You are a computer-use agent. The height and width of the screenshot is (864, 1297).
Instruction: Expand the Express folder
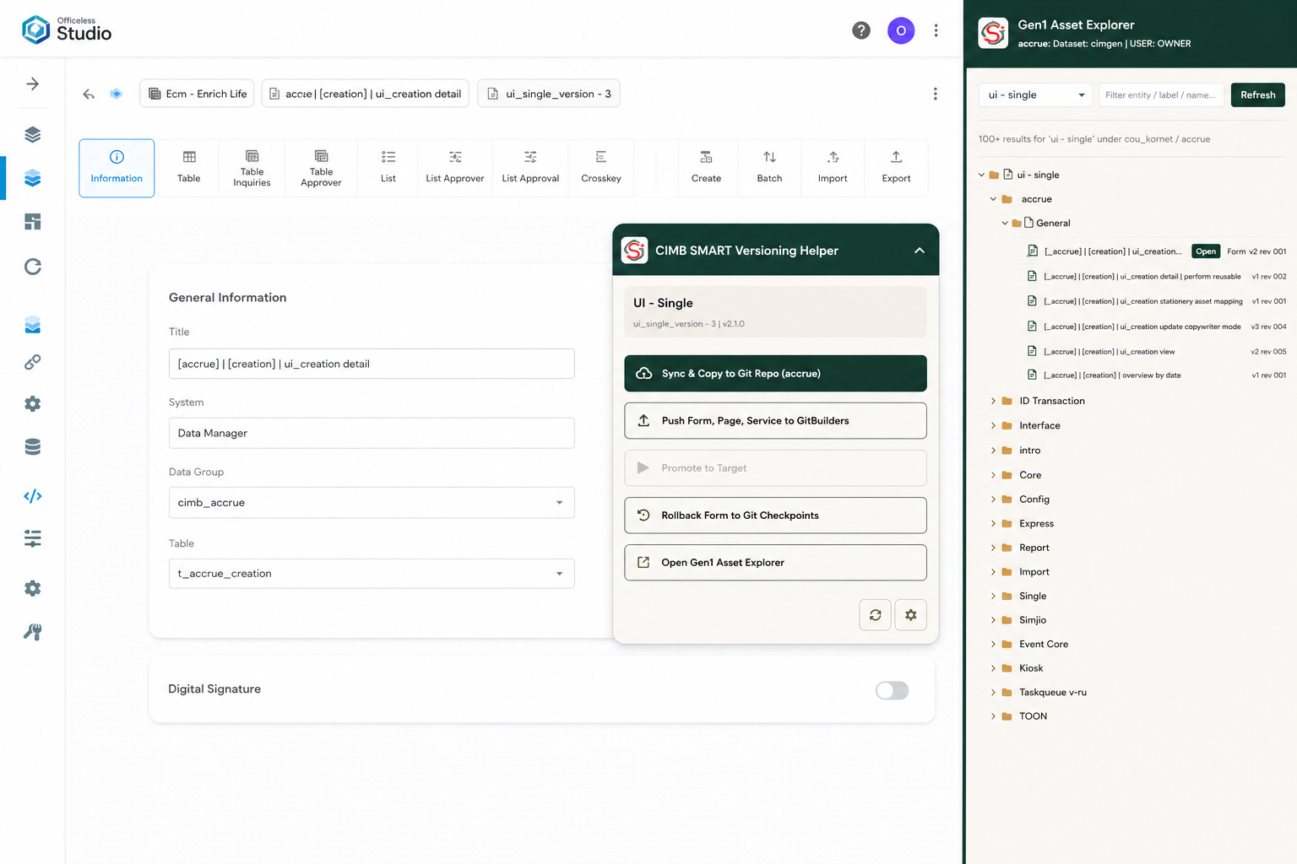[x=993, y=523]
